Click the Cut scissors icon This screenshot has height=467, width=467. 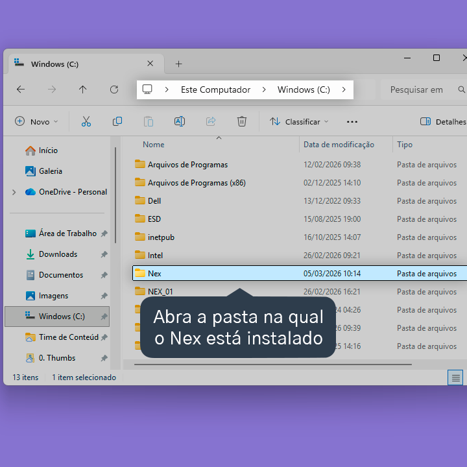(86, 121)
